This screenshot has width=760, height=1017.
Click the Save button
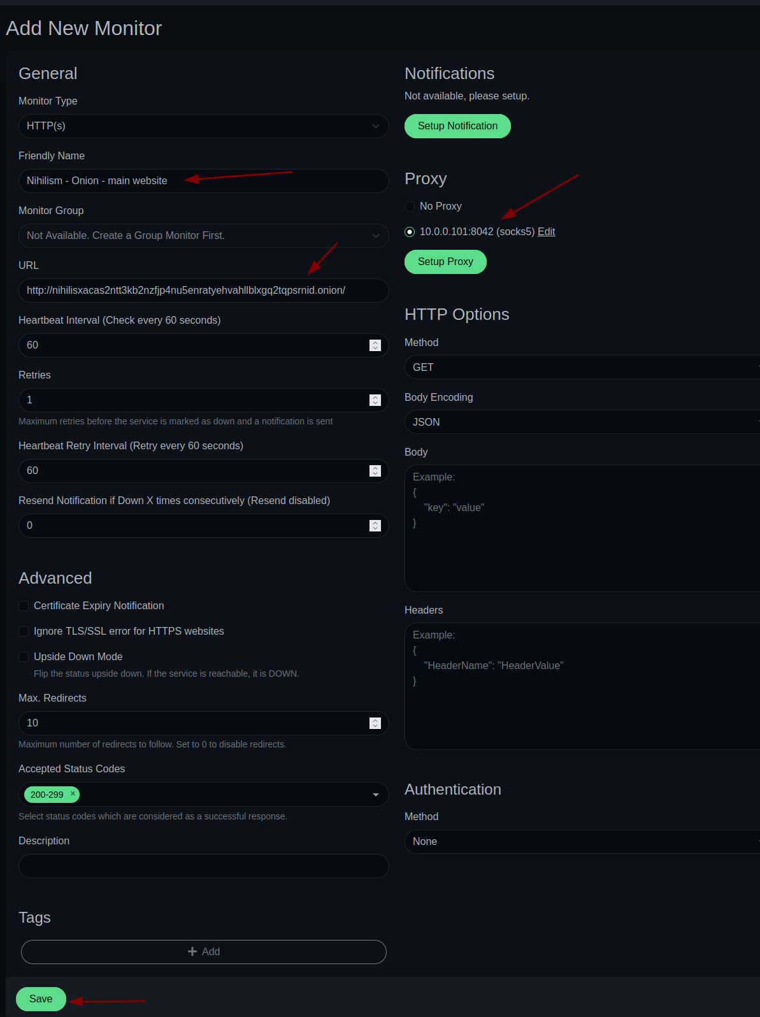coord(41,999)
